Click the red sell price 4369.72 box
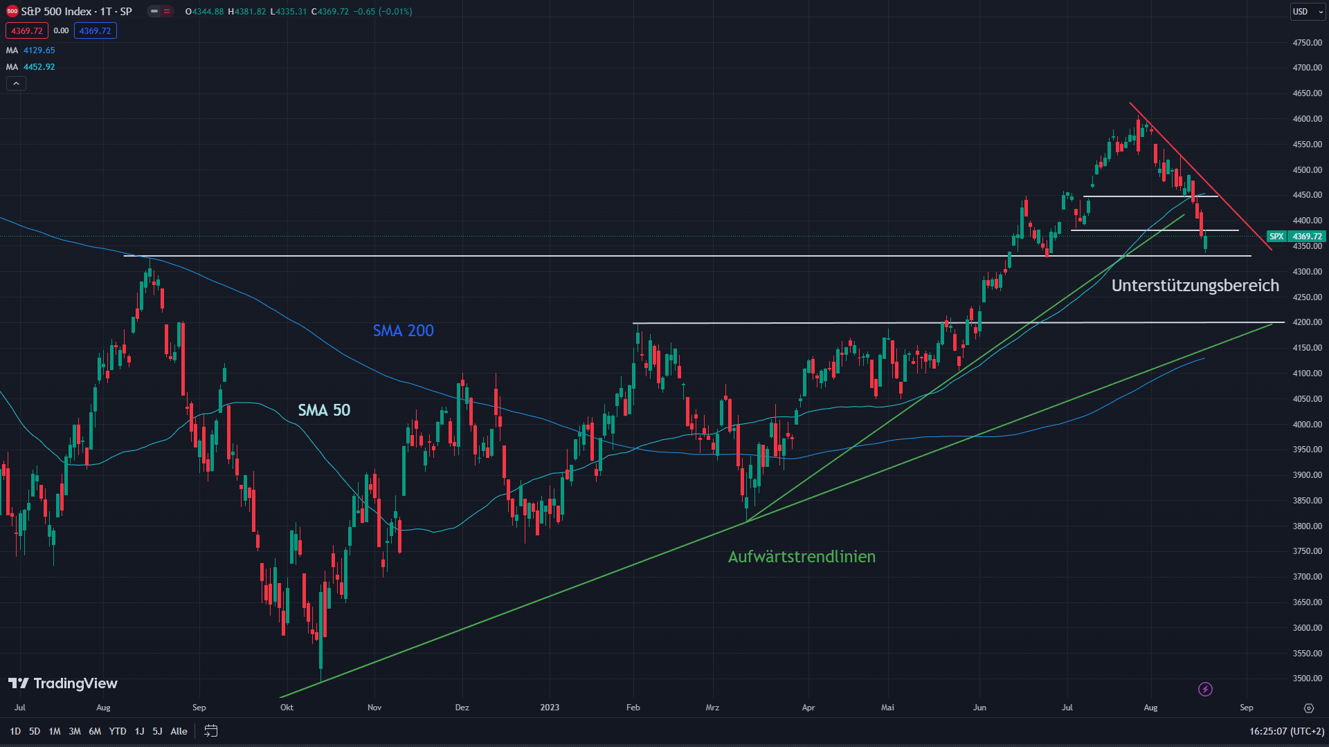Image resolution: width=1329 pixels, height=747 pixels. click(27, 30)
